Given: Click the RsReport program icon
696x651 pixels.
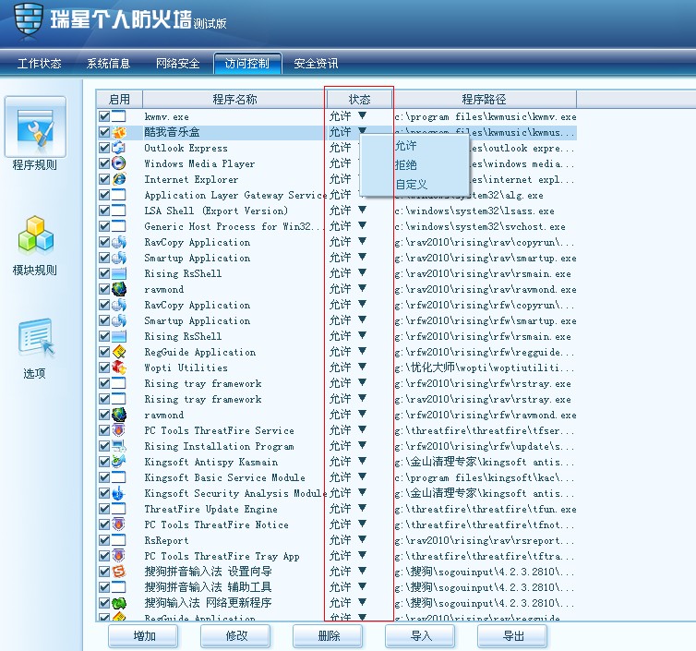Looking at the screenshot, I should [118, 540].
